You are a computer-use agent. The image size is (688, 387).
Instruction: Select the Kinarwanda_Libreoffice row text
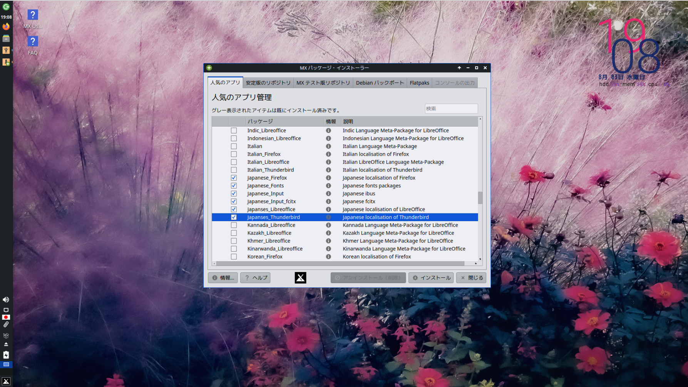(x=275, y=249)
